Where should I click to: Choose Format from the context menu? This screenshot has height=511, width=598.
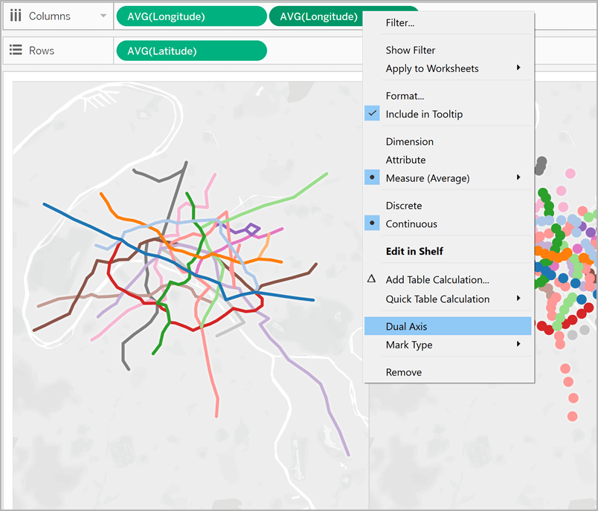coord(405,95)
